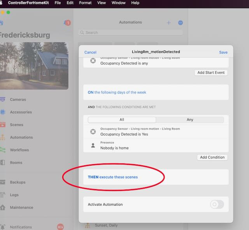Screen dimensions: 249x230
Task: Click the Fredericksburg house thumbnail image
Action: [x=34, y=66]
